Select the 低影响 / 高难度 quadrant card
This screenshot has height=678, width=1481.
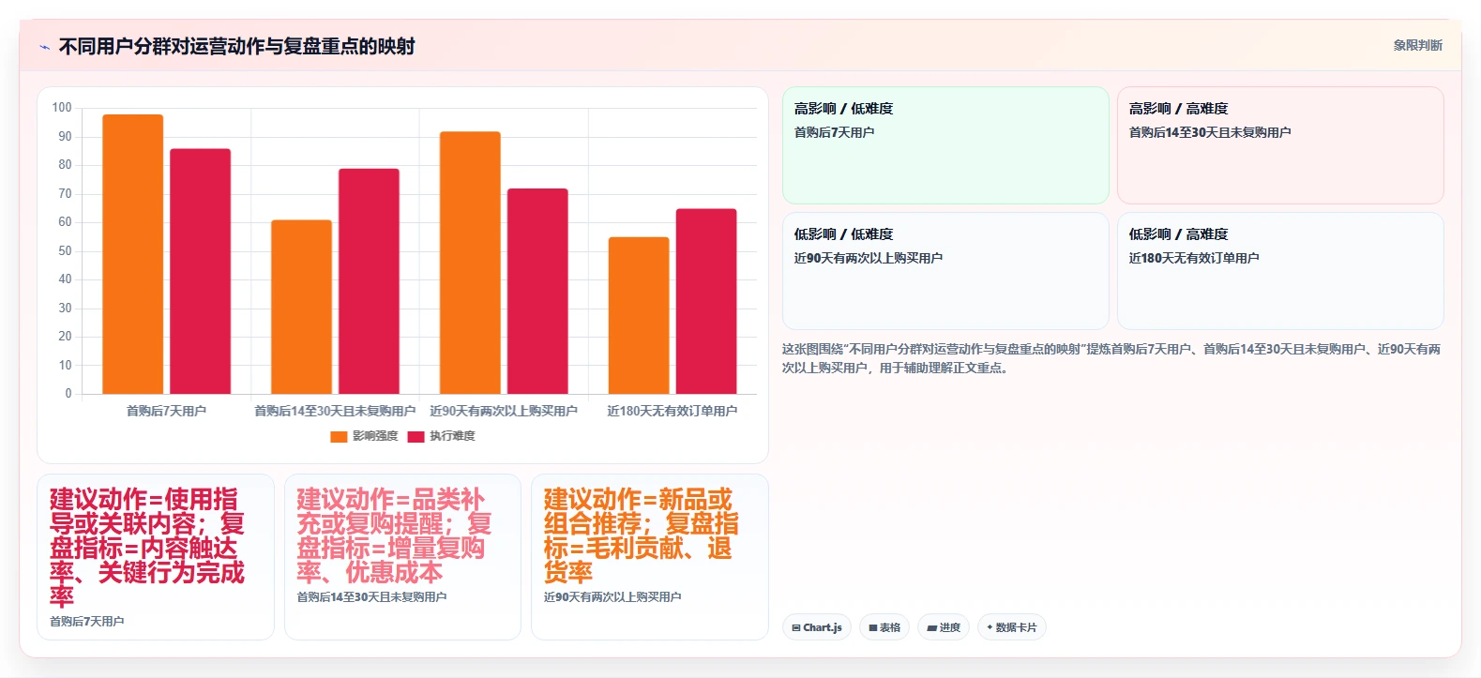(1280, 271)
